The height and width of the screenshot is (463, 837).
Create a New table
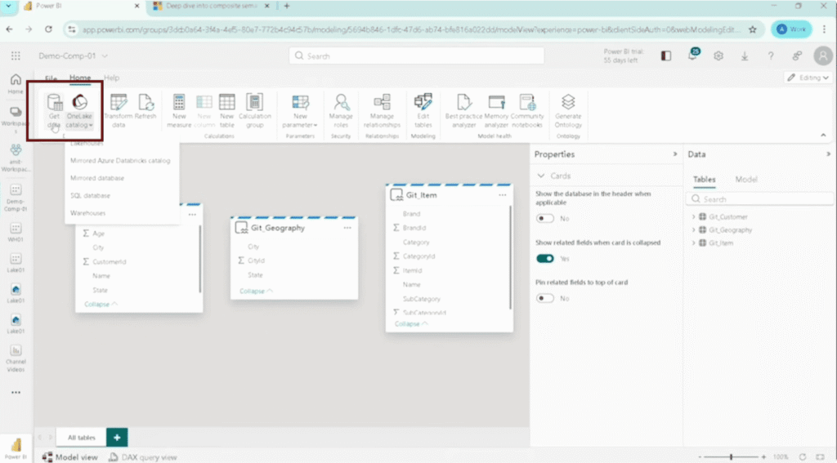(x=227, y=111)
